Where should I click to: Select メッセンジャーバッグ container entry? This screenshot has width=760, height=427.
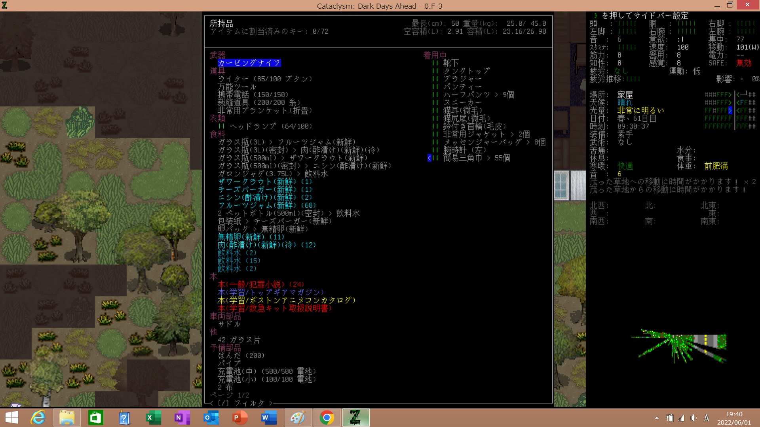(482, 142)
